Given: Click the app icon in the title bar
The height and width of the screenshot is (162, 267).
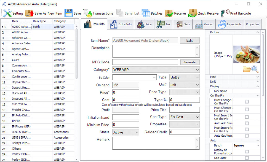Looking at the screenshot, I should (x=4, y=4).
